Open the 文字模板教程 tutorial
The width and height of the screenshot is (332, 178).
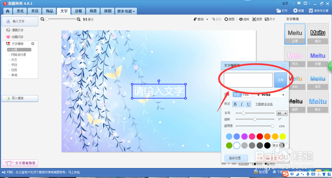pos(20,163)
